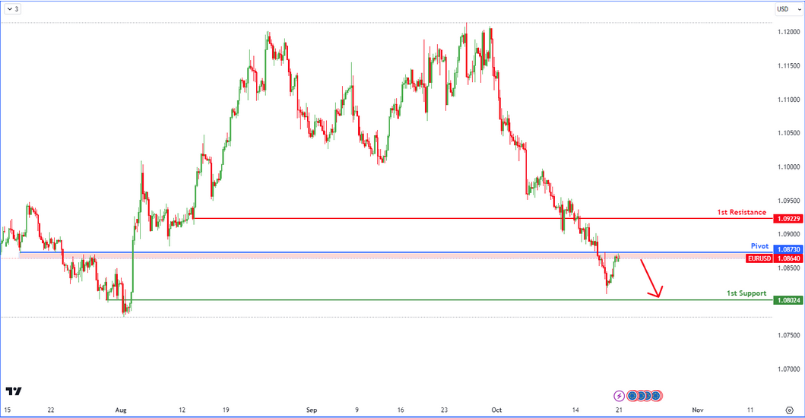Click the 'Sep' date axis label
The image size is (805, 418).
[312, 410]
